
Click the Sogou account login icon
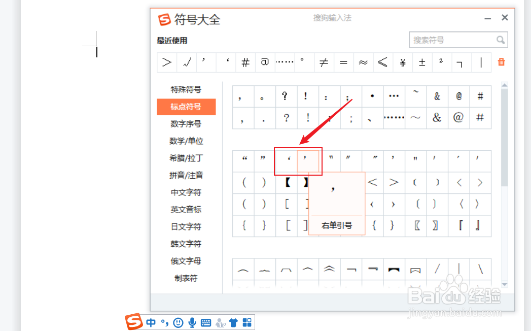(x=220, y=322)
